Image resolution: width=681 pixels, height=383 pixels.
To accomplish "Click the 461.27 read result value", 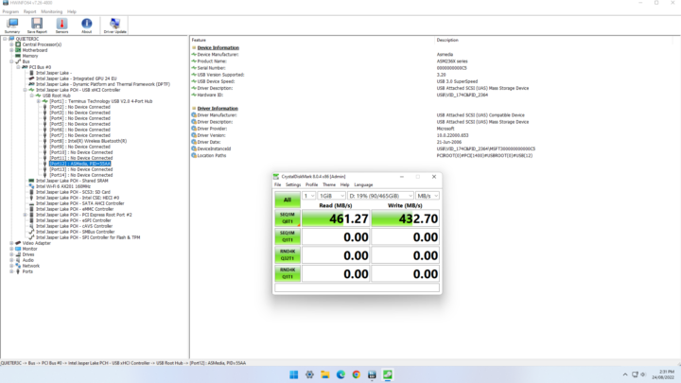I will point(336,218).
